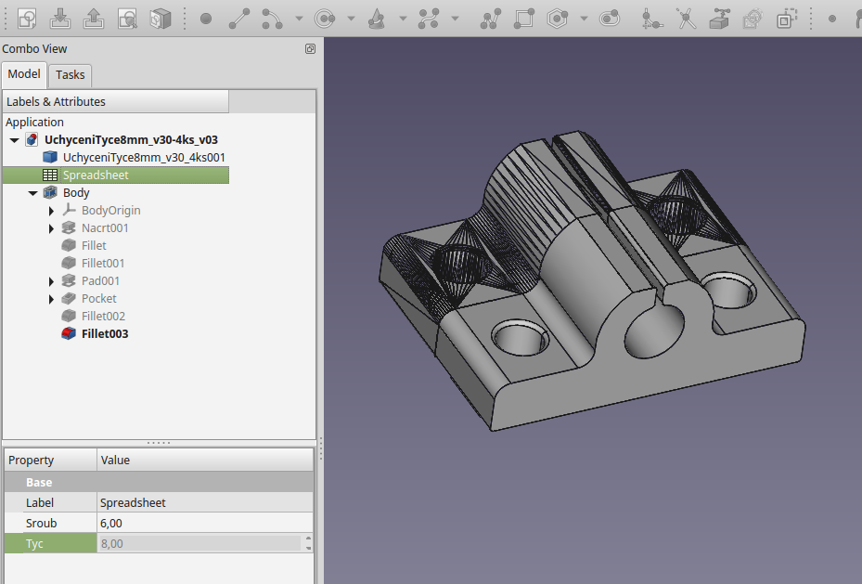Select the Create Line sketch tool
The height and width of the screenshot is (584, 862).
click(239, 18)
